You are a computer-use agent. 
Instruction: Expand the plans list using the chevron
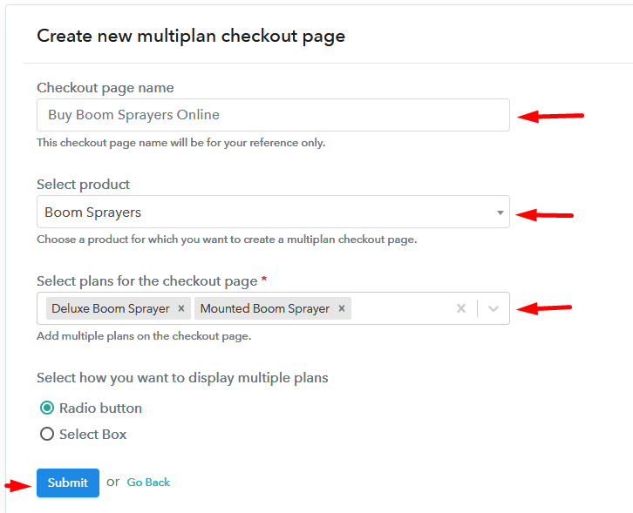[x=493, y=308]
